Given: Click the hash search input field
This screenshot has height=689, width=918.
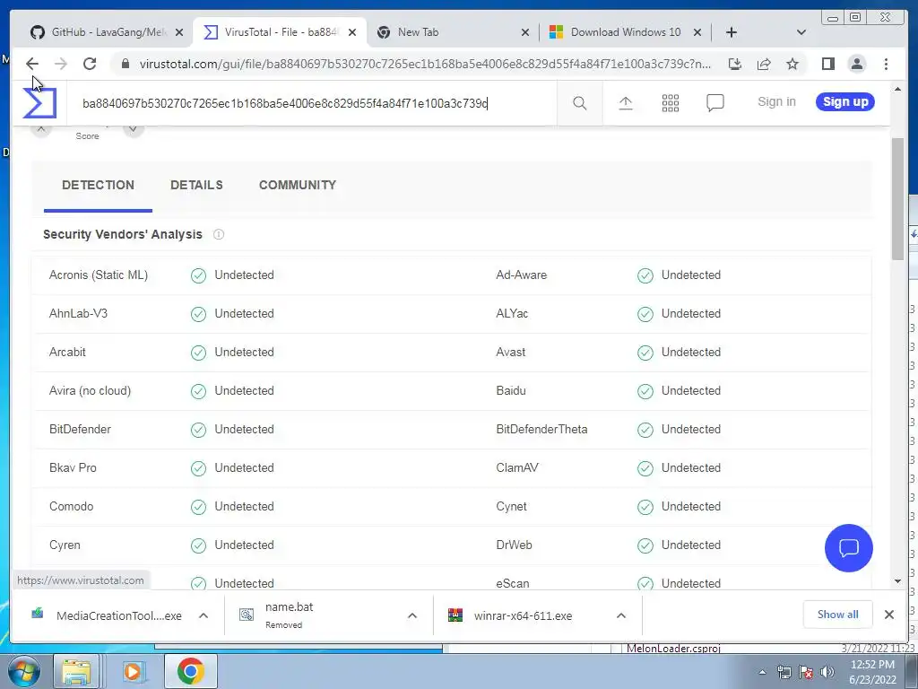Looking at the screenshot, I should click(x=310, y=104).
